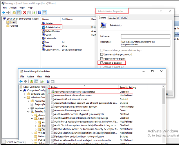Toggle action pane icon in Group Policy Editor
Screen dimensions: 179x145
coord(52,81)
